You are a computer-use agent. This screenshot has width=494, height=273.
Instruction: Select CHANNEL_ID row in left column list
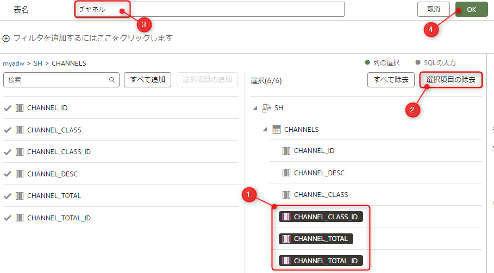tap(121, 108)
